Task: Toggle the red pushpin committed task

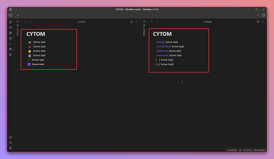Action: [29, 47]
